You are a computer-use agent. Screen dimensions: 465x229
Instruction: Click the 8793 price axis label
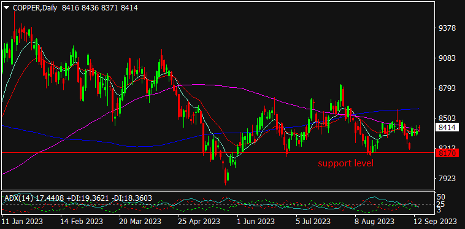[x=447, y=88]
